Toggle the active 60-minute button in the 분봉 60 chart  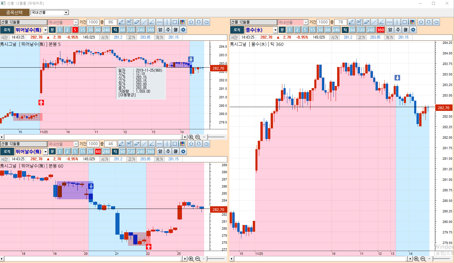pyautogui.click(x=98, y=152)
